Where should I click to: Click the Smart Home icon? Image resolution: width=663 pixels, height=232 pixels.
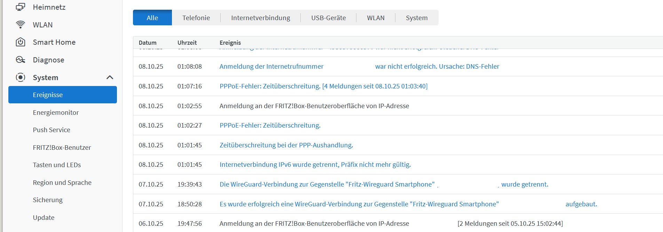point(21,42)
